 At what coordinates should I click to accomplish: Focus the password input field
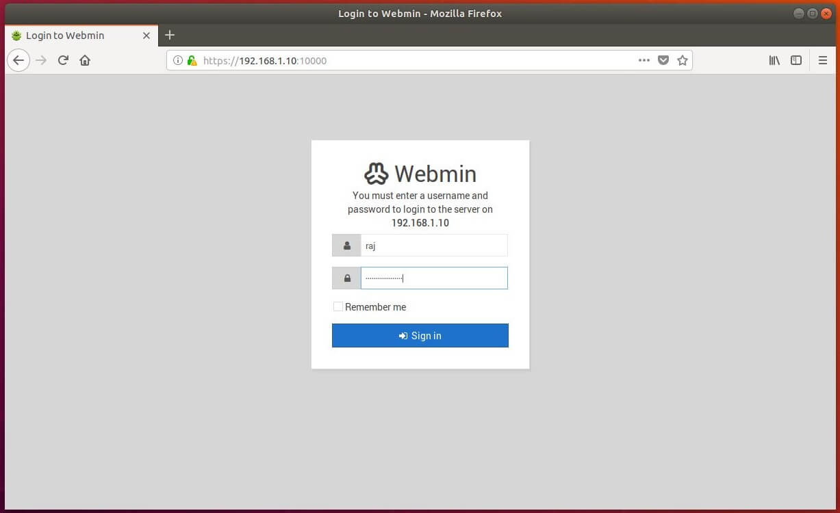tap(434, 278)
